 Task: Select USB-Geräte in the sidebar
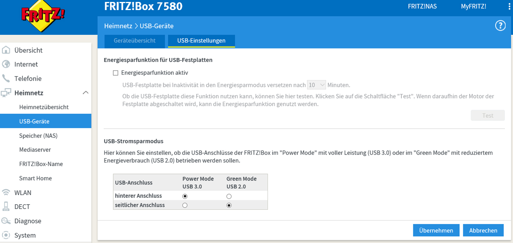(46, 121)
